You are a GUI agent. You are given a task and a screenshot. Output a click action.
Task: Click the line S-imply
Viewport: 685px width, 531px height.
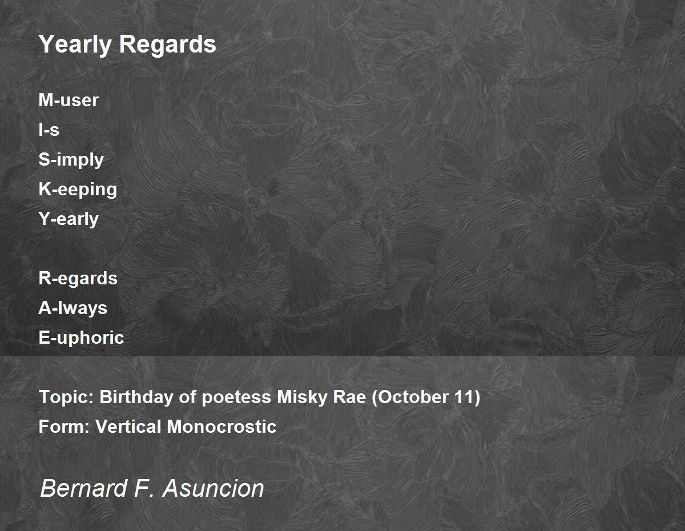click(x=71, y=160)
